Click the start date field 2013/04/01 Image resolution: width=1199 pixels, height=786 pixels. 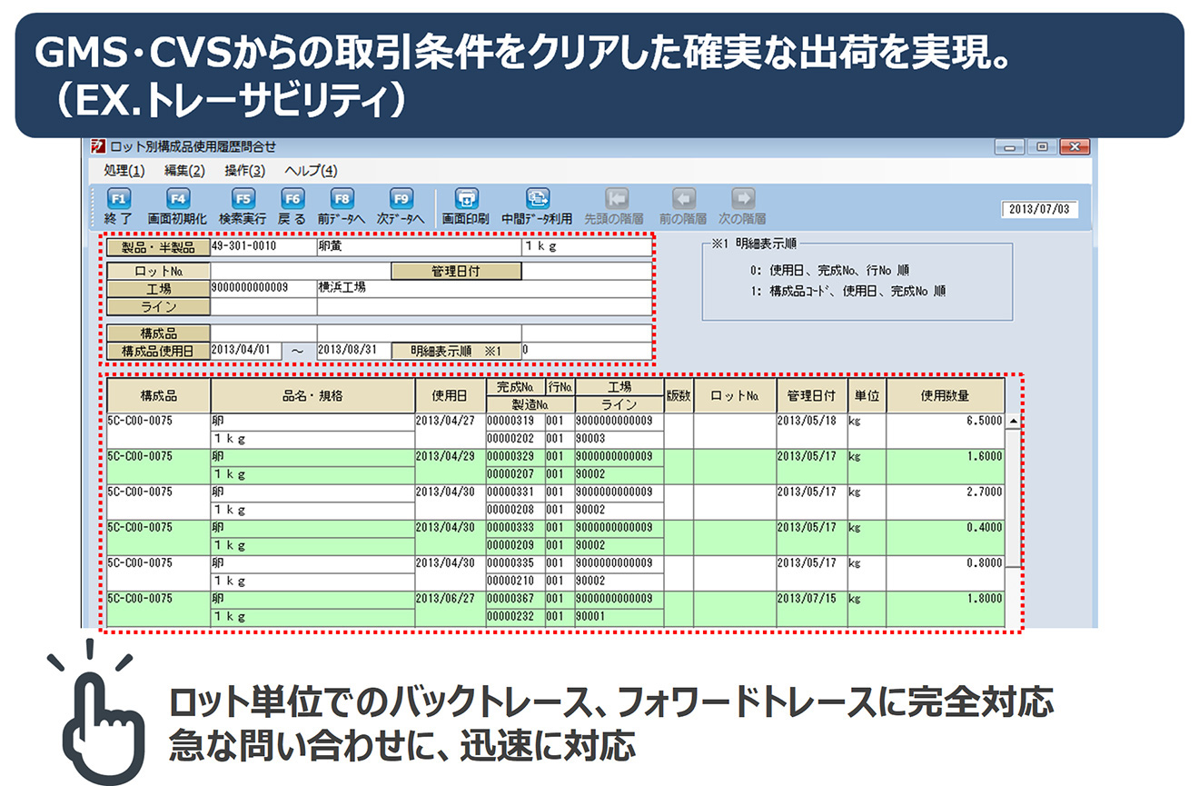click(244, 351)
